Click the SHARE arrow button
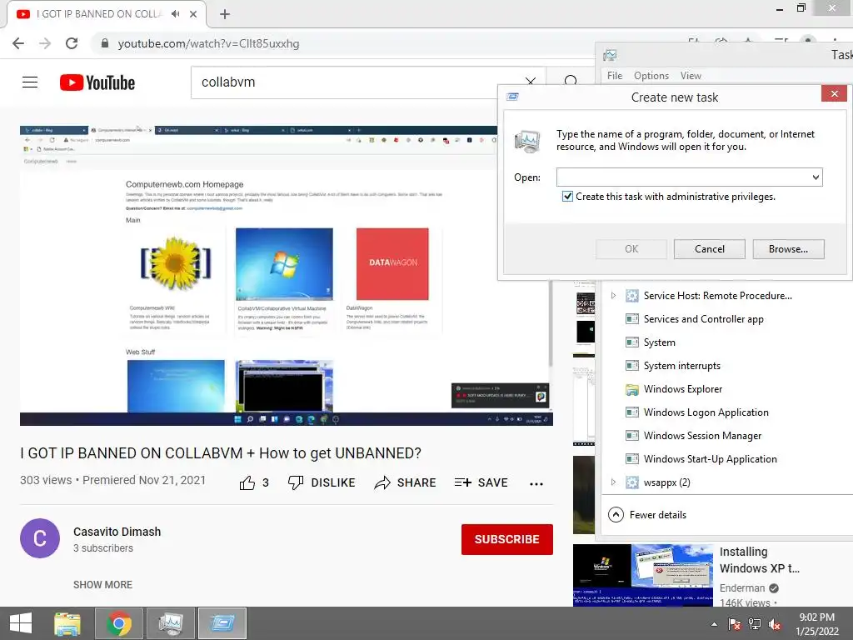Viewport: 853px width, 640px height. 406,482
